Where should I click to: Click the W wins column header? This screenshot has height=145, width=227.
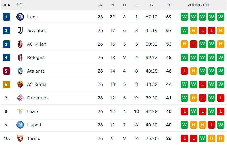(112, 5)
